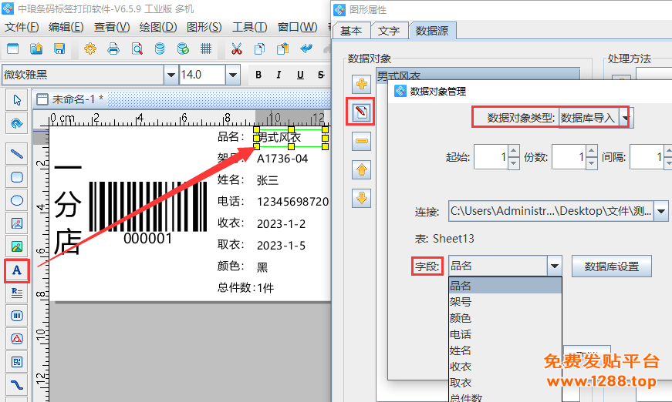This screenshot has width=672, height=402.
Task: Select the rotate tool below the pointer
Action: click(17, 123)
